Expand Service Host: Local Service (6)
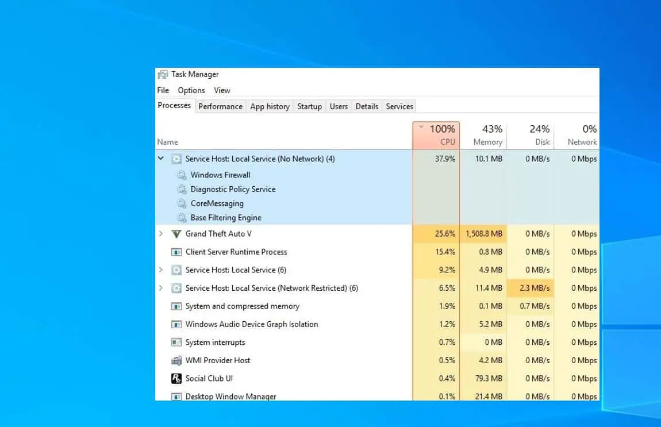This screenshot has width=661, height=427. (160, 270)
